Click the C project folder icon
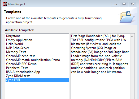The height and width of the screenshot is (99, 139). click(127, 17)
